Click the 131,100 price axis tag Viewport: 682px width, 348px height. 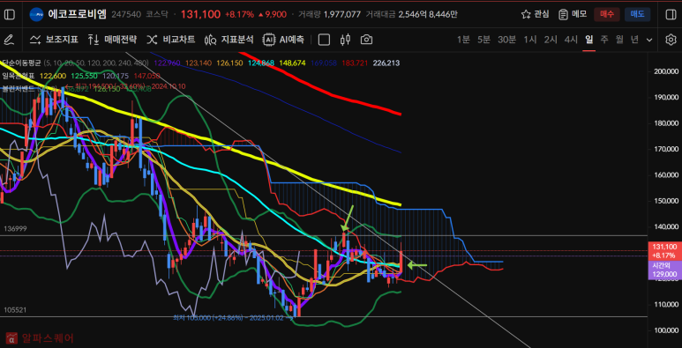point(664,251)
